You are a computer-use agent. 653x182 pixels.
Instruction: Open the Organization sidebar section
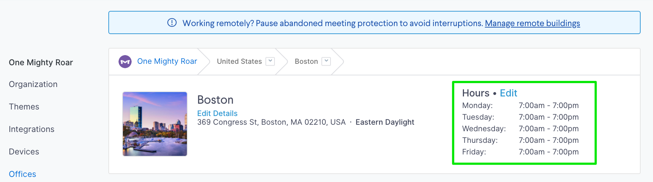[33, 84]
